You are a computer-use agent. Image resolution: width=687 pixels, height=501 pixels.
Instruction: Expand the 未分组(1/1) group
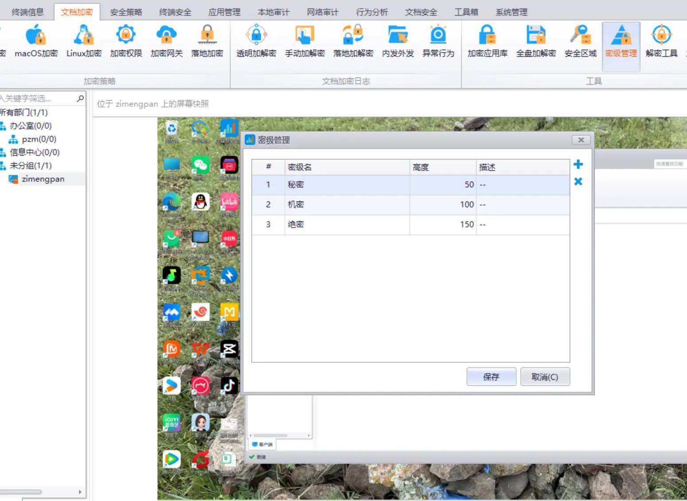[31, 166]
